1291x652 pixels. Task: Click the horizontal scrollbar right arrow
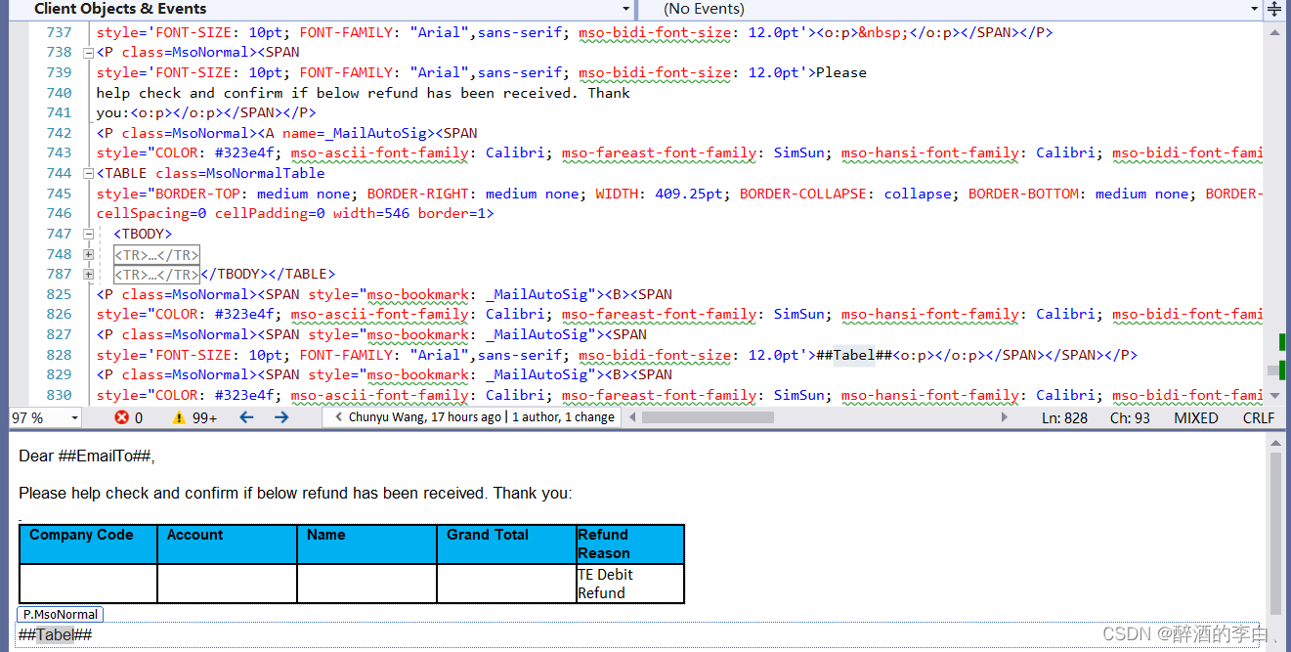tap(1004, 417)
